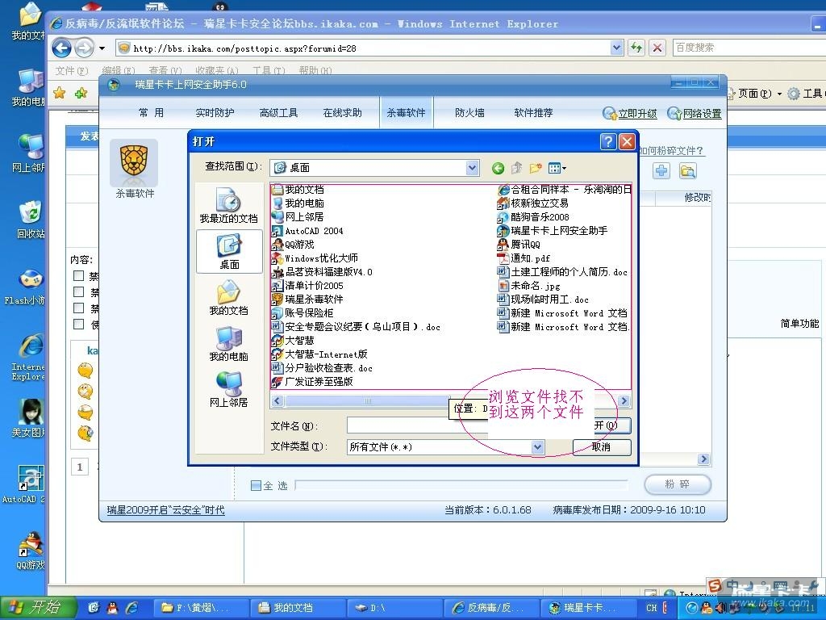Tick the first checkbox under 内容

click(x=79, y=275)
